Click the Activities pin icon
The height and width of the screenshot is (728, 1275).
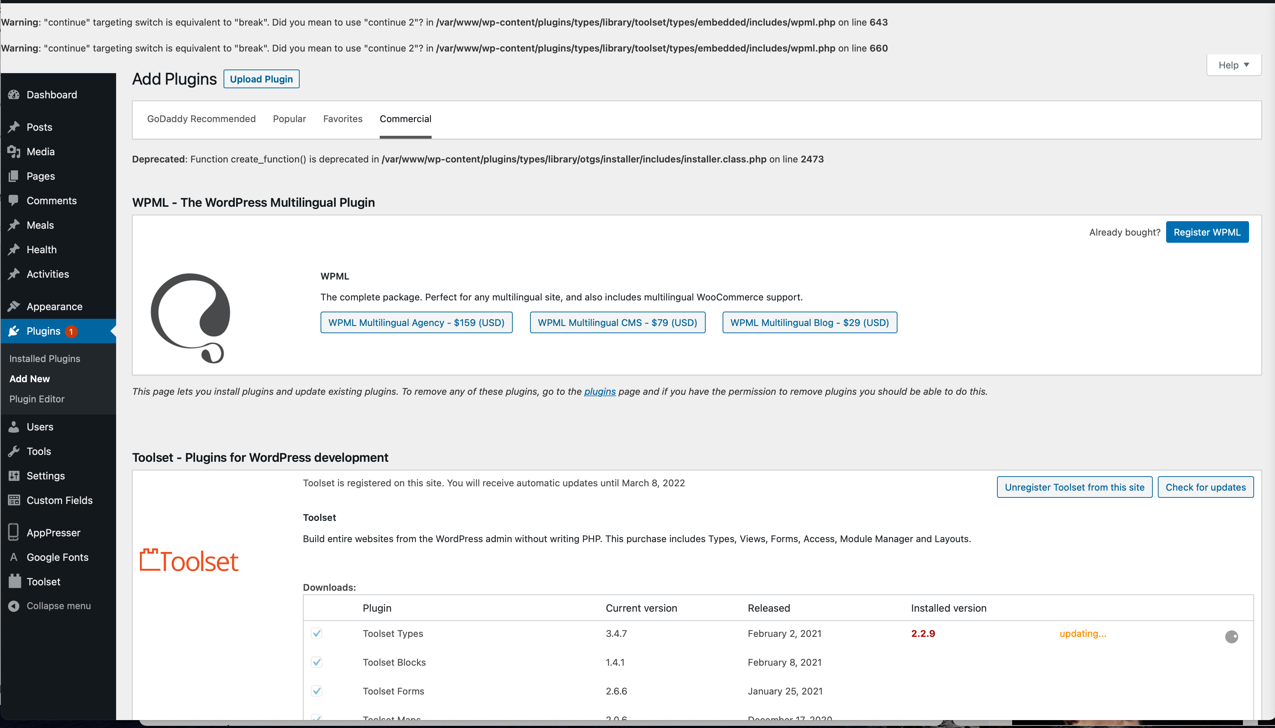pyautogui.click(x=13, y=274)
